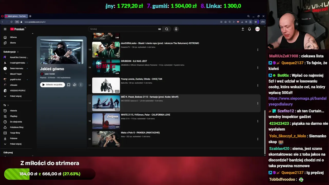This screenshot has width=329, height=185.
Task: Open playlist more options three dots
Action: [x=81, y=85]
